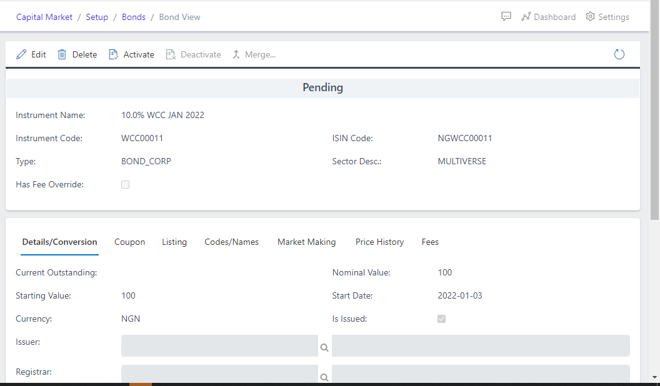Open the Price History tab

click(379, 242)
